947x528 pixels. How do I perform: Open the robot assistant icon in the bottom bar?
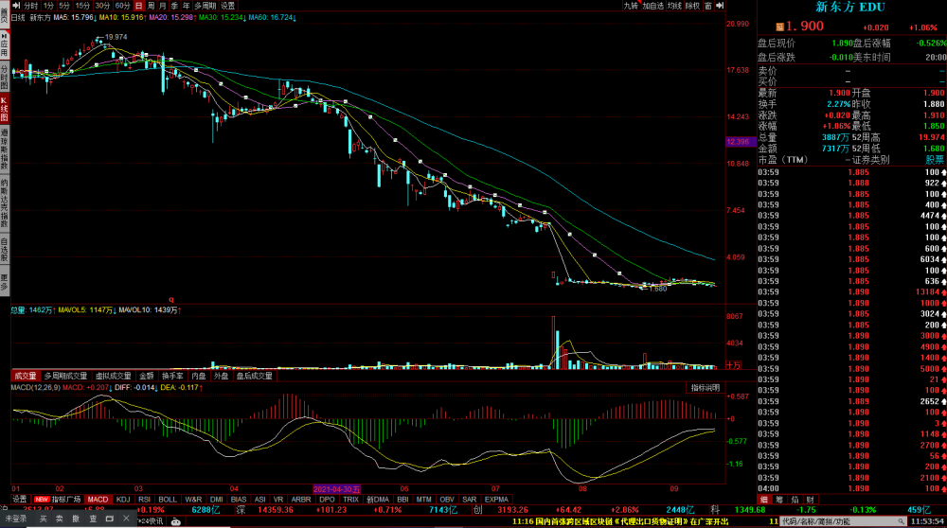176,520
